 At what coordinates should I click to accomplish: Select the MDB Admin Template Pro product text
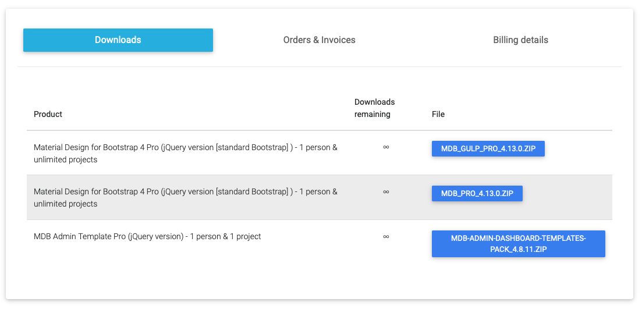(147, 237)
